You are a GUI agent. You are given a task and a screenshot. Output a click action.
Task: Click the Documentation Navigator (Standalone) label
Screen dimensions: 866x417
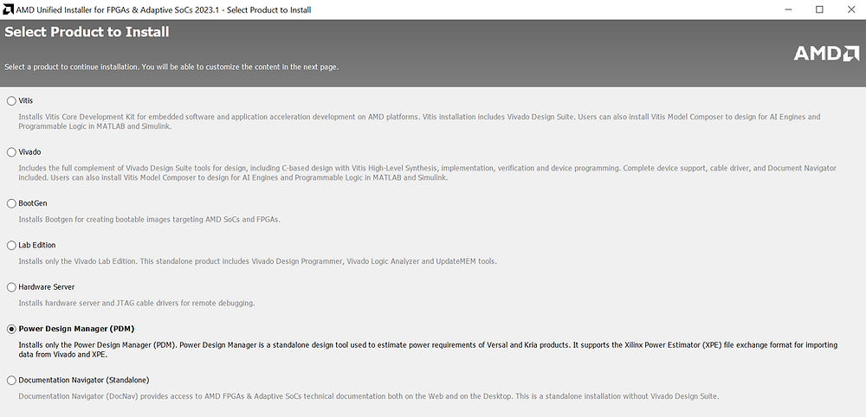tap(83, 380)
